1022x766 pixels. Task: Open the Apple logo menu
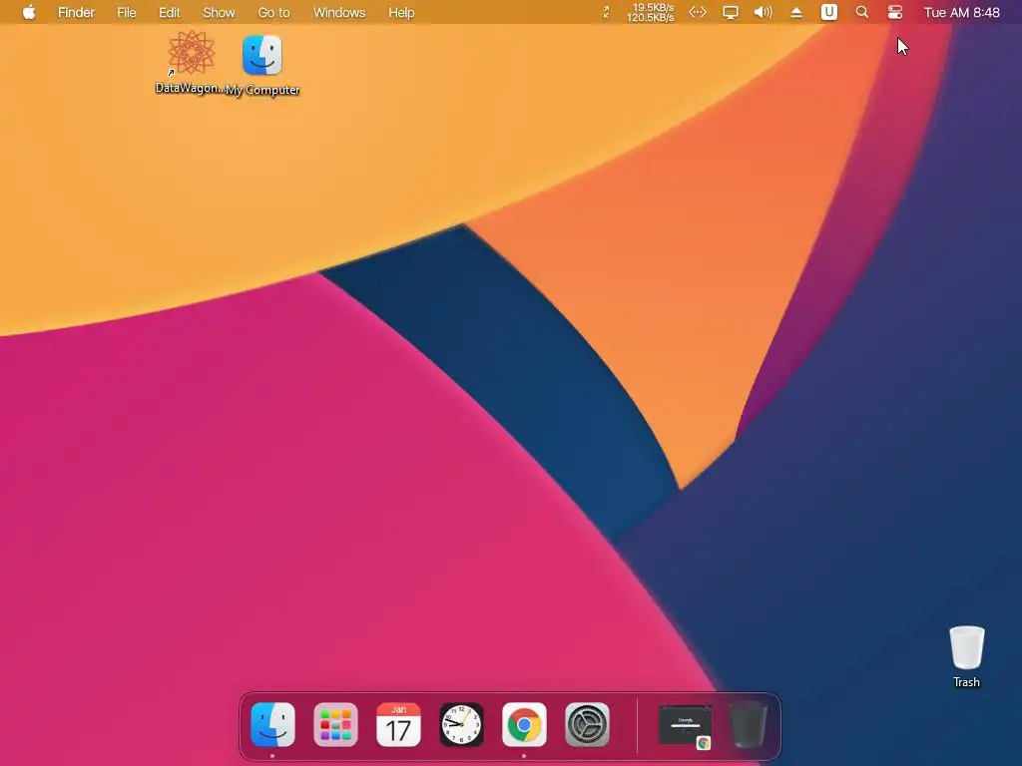pyautogui.click(x=29, y=12)
